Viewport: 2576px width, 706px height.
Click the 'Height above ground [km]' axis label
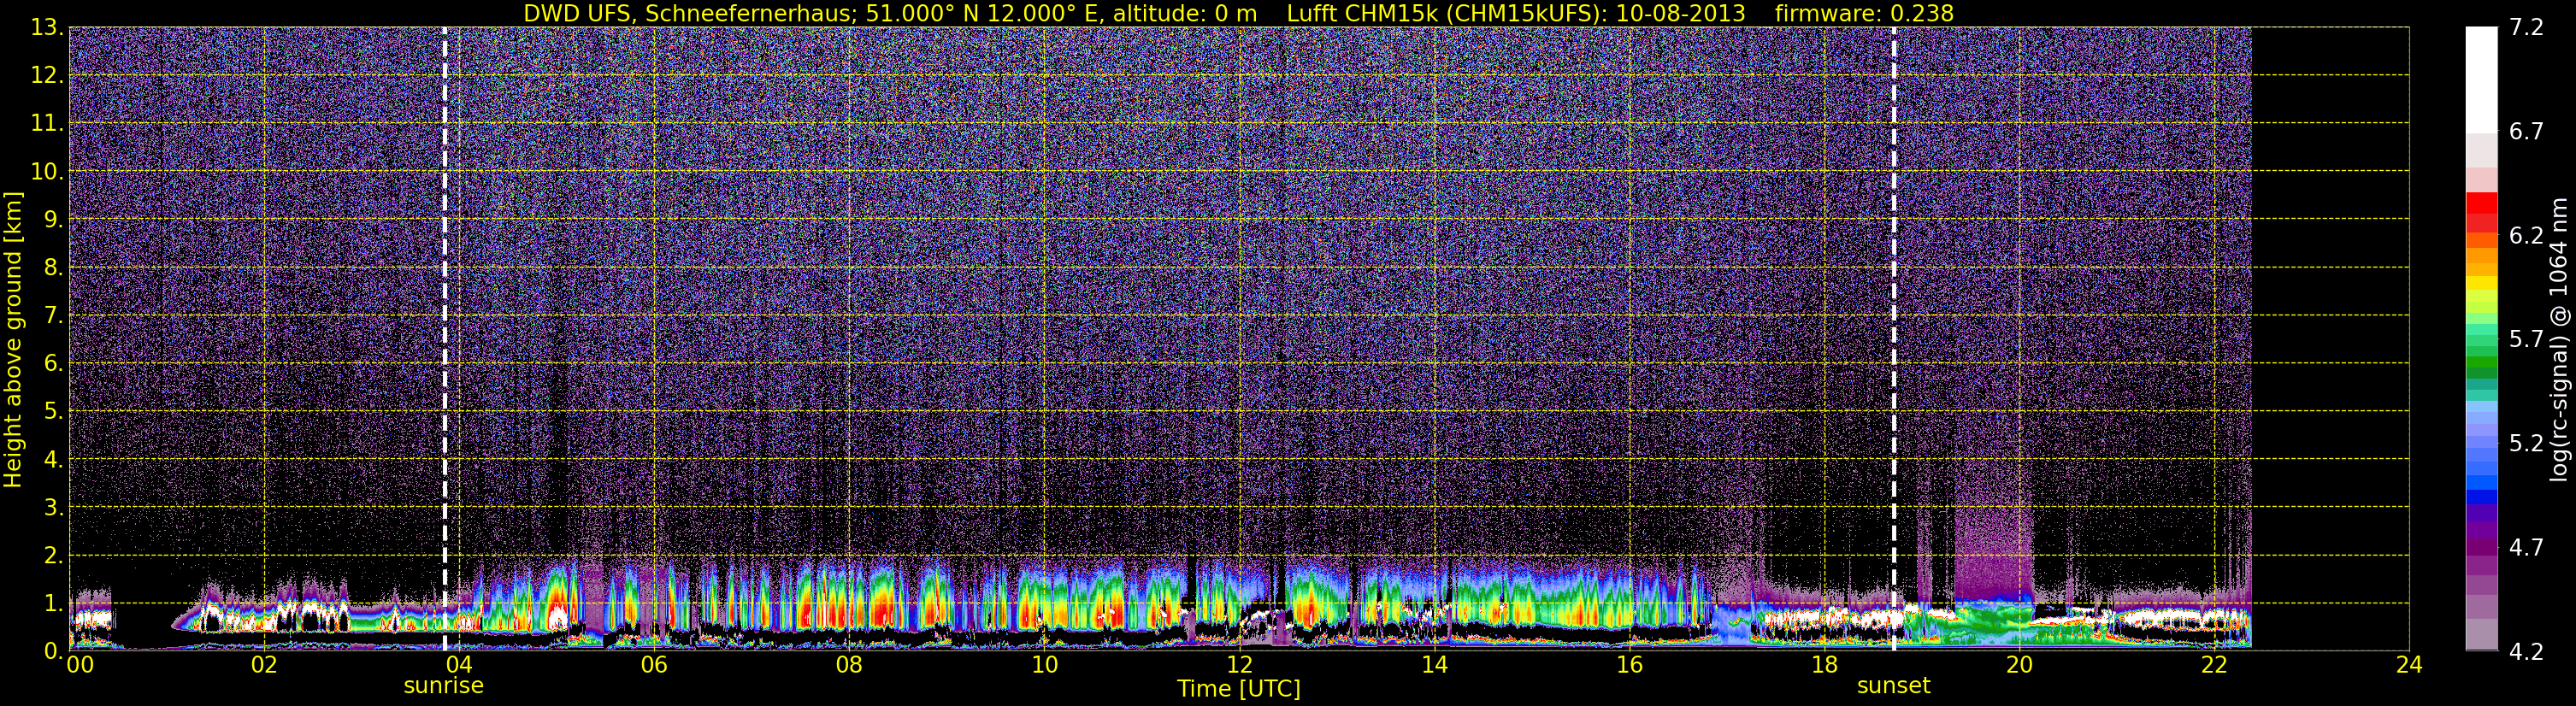[x=13, y=340]
